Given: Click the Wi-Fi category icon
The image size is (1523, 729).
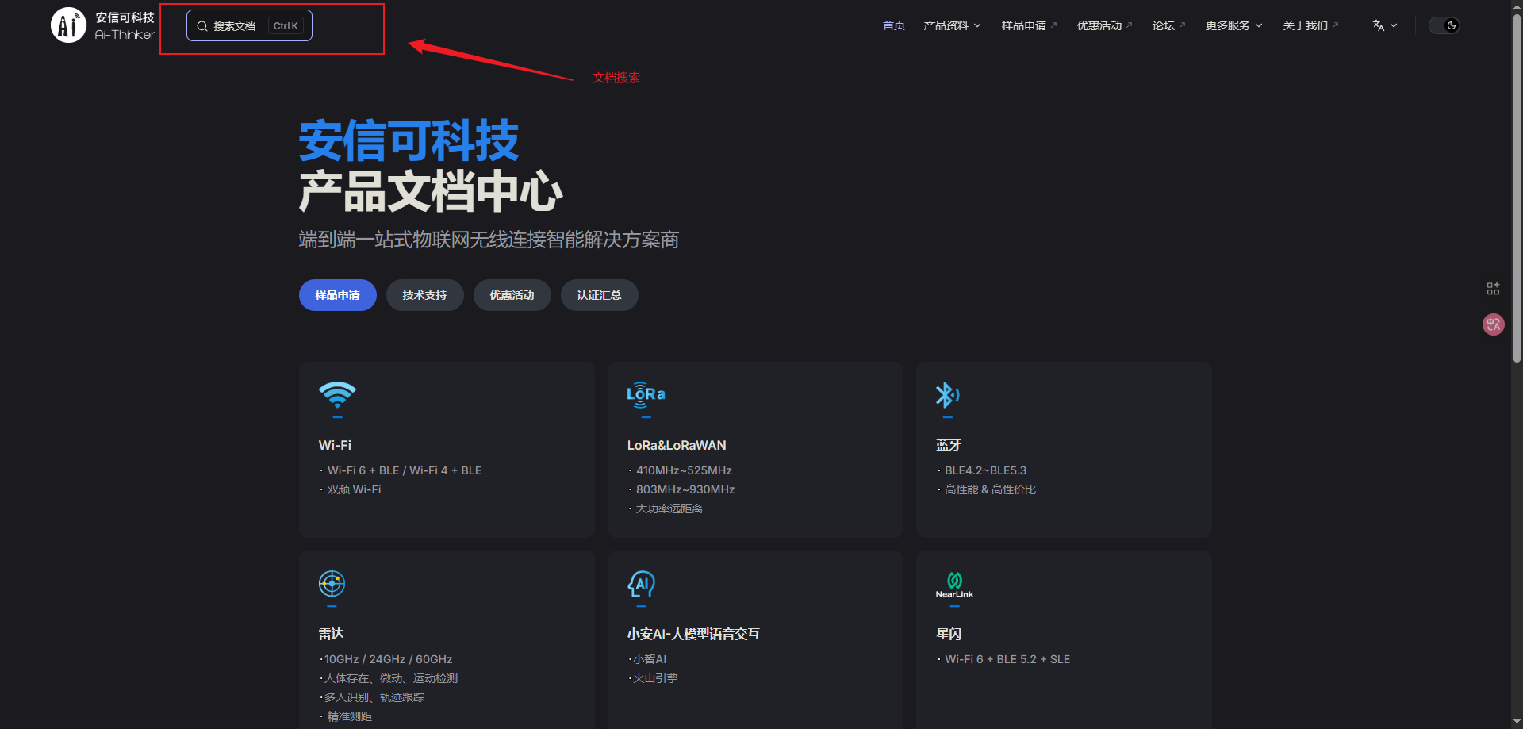Looking at the screenshot, I should (x=337, y=394).
